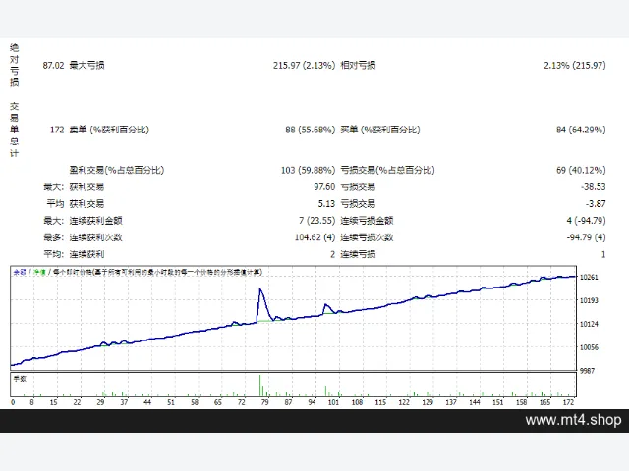Select the average loss trade value -3.87
629x471 pixels.
point(596,204)
